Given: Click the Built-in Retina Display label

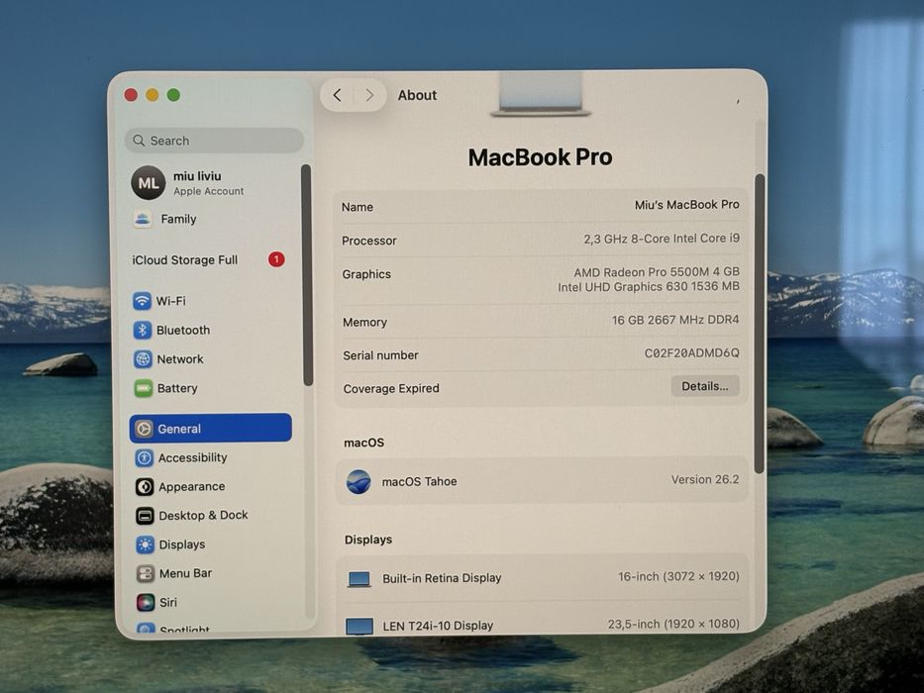Looking at the screenshot, I should click(442, 578).
